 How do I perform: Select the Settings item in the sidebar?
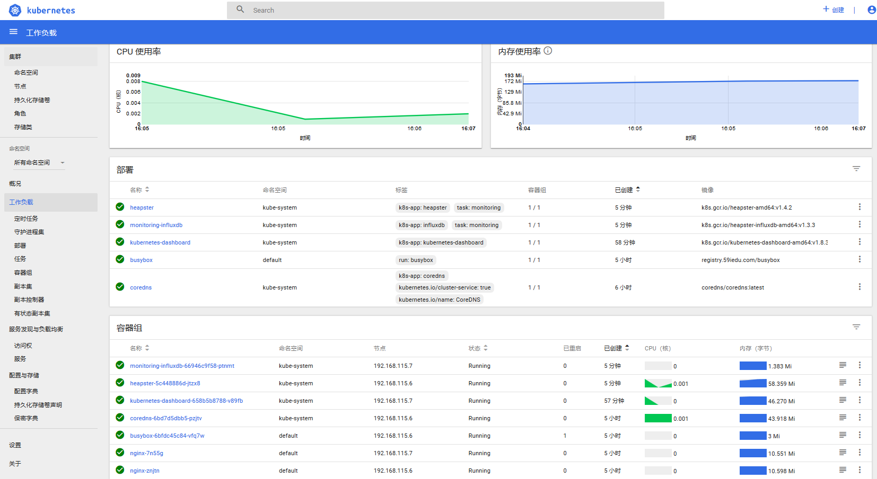tap(15, 445)
